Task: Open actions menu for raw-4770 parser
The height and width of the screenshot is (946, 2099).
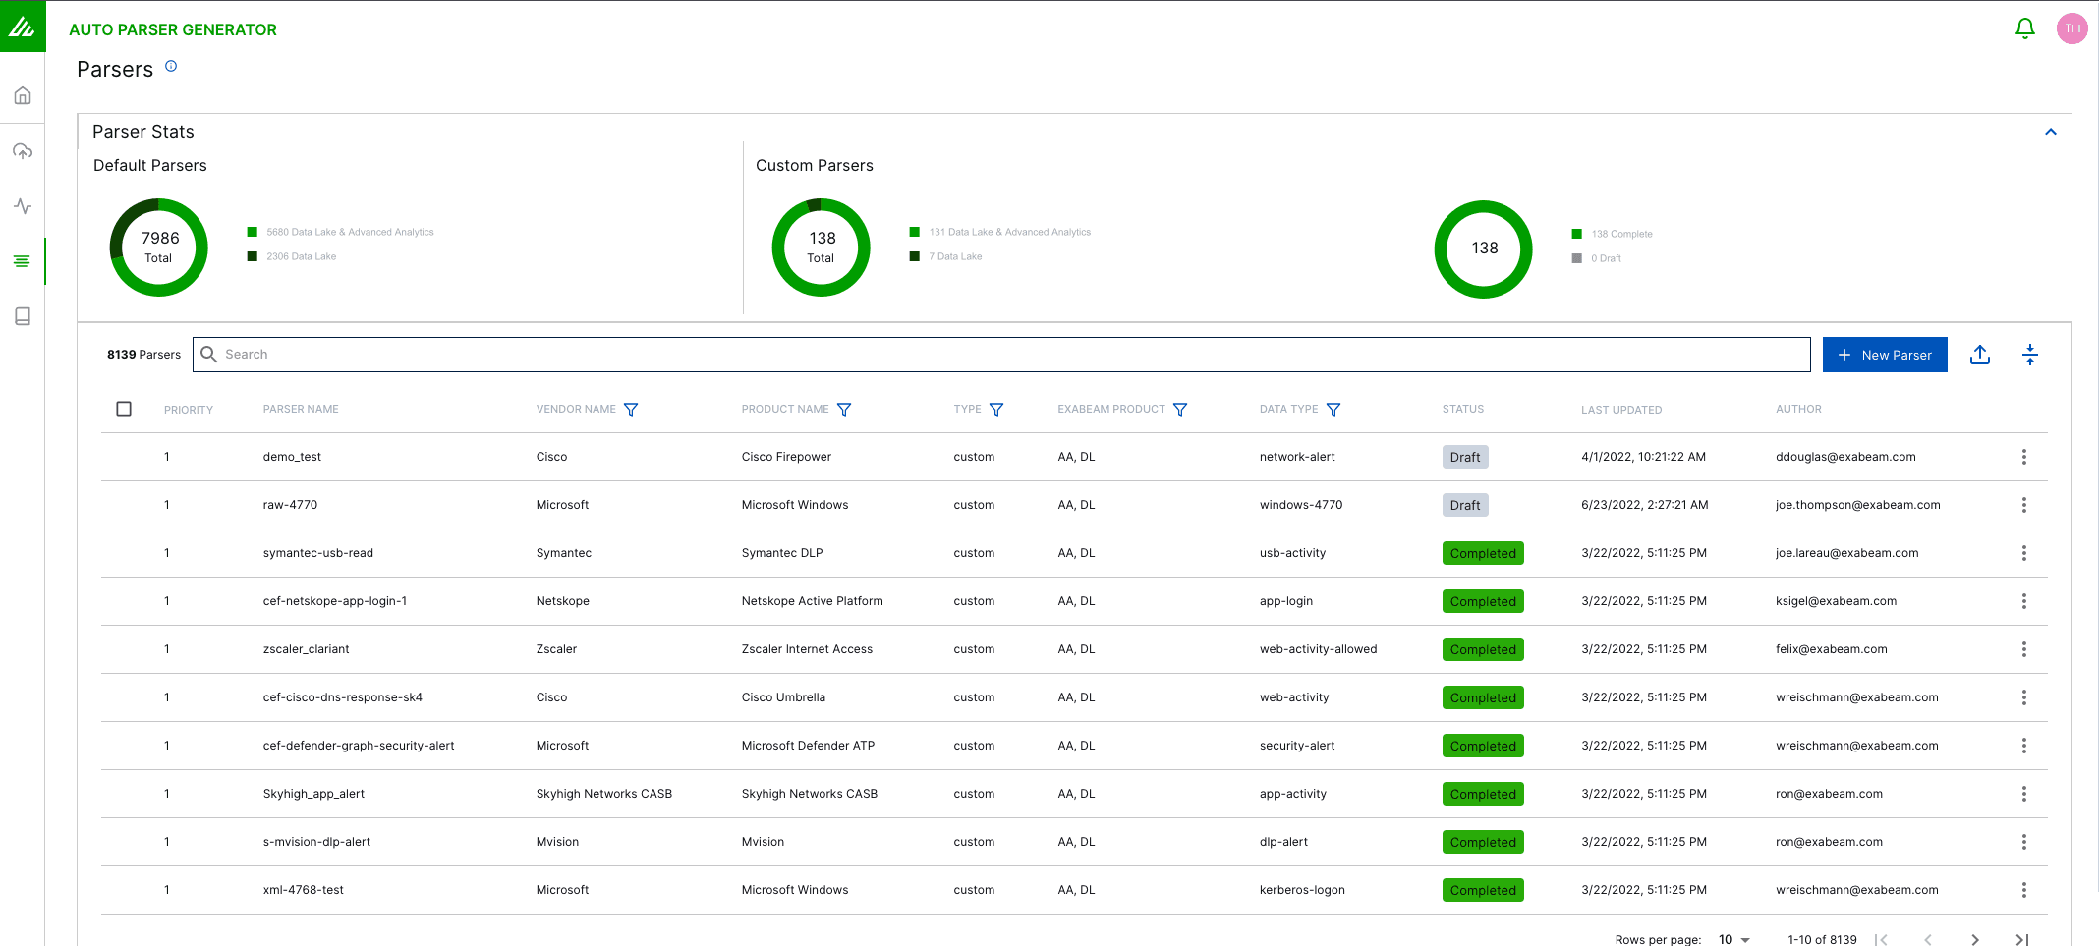Action: click(2023, 505)
